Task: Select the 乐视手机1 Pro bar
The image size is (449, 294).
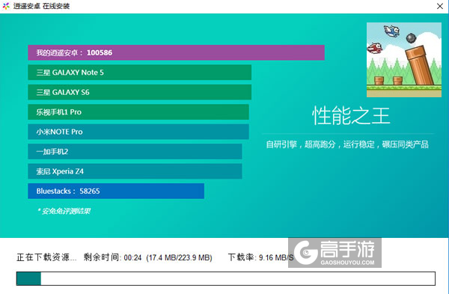Action: point(138,112)
